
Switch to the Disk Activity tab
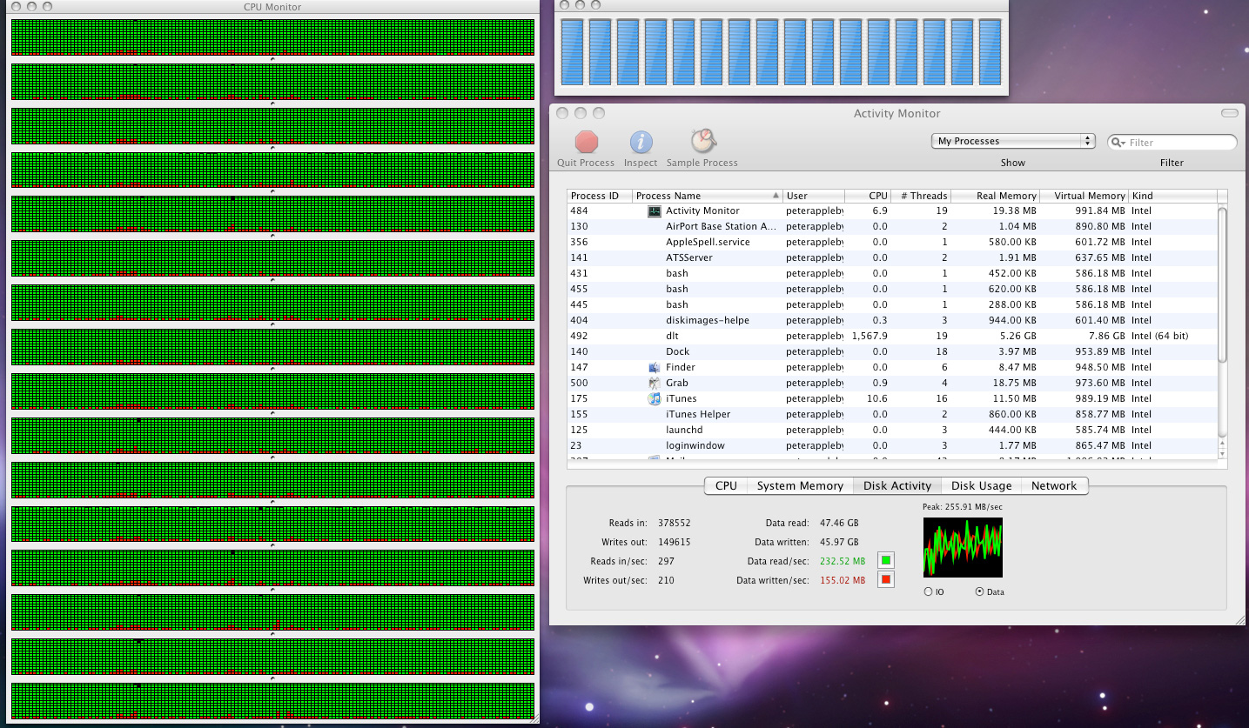coord(897,486)
